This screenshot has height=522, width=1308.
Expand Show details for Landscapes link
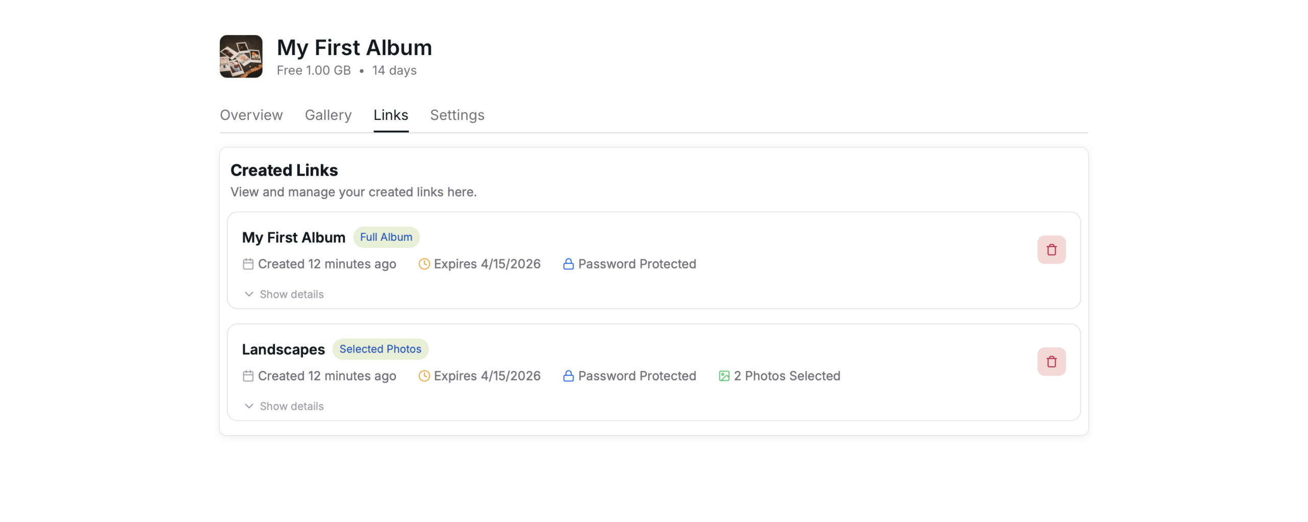click(284, 406)
